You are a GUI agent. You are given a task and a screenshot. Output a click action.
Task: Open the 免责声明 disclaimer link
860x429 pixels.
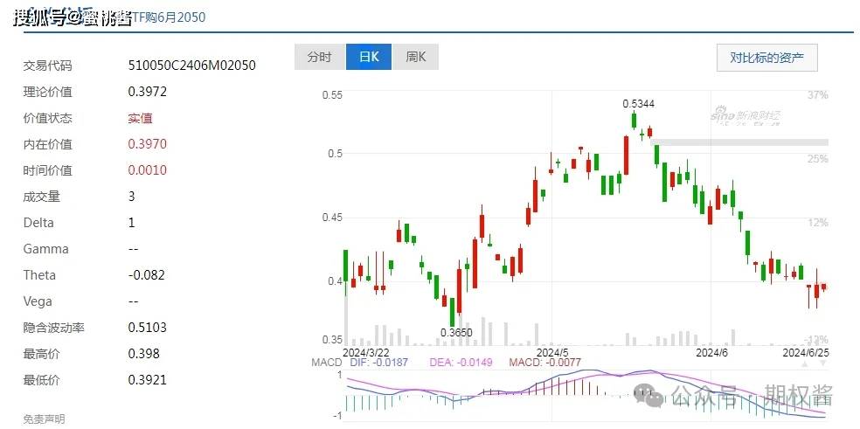tap(44, 419)
